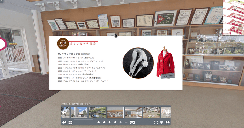Pan view left with left arrow

click(x=99, y=122)
